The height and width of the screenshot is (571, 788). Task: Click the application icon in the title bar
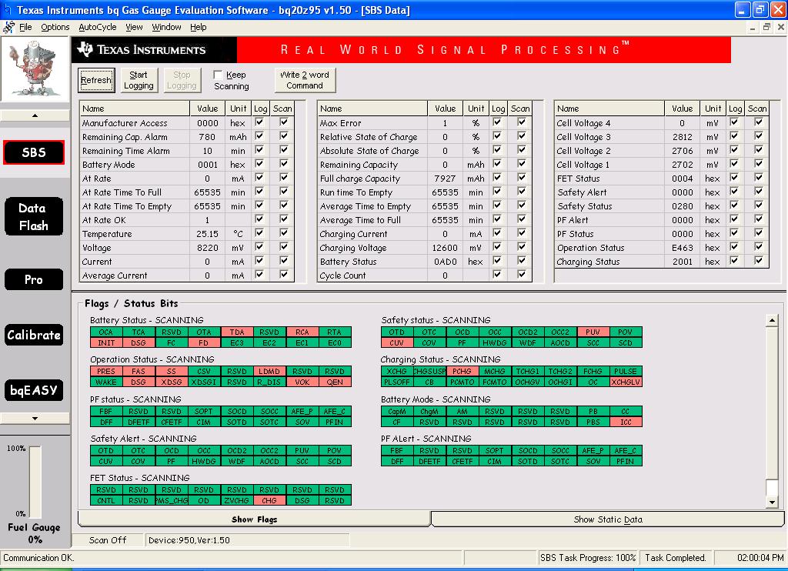pyautogui.click(x=7, y=9)
